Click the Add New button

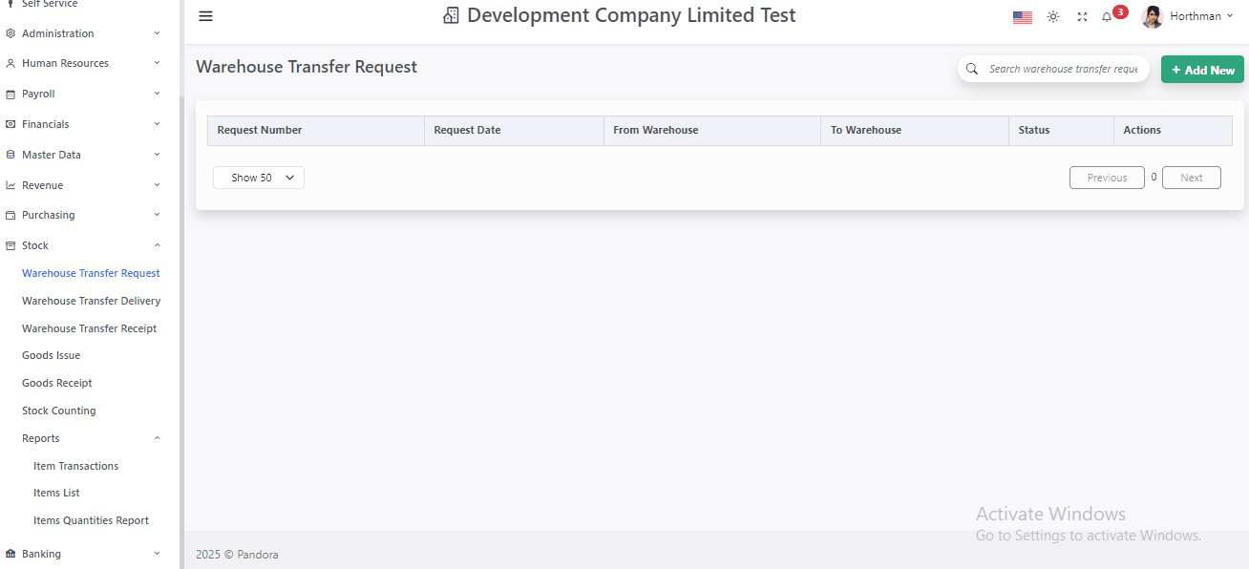click(x=1202, y=70)
